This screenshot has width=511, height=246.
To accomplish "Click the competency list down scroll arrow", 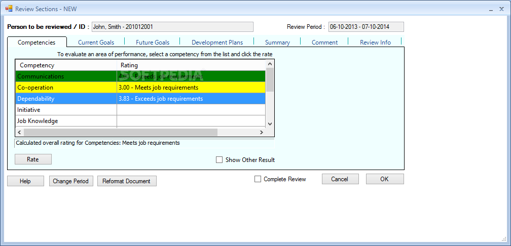I will pos(270,124).
